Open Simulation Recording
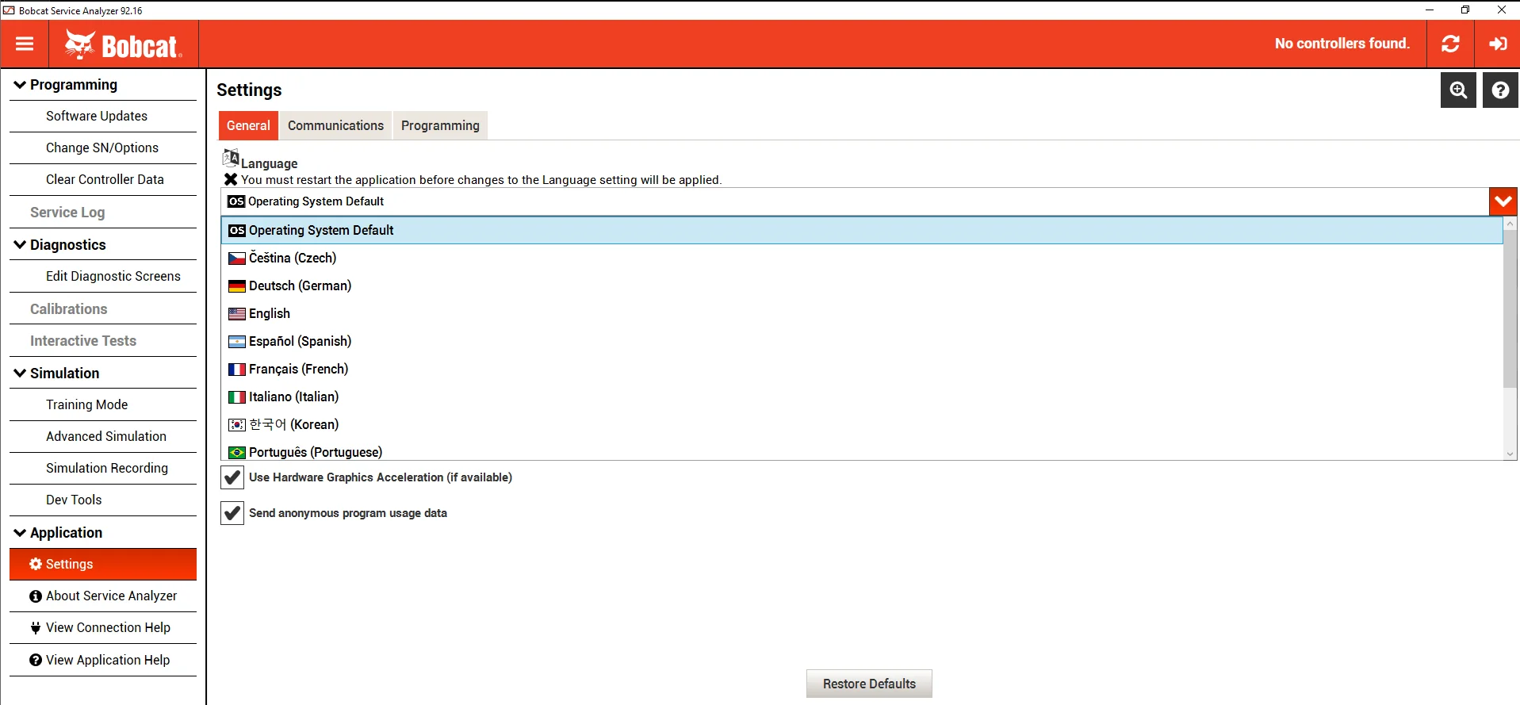Viewport: 1520px width, 705px height. click(103, 469)
